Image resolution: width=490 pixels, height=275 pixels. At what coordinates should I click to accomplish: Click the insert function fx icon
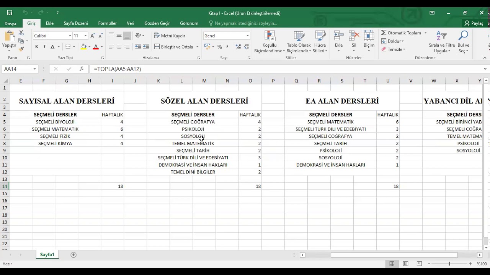(82, 69)
